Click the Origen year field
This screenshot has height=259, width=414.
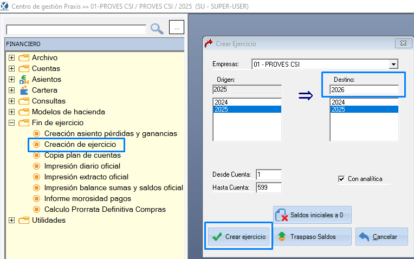[247, 89]
